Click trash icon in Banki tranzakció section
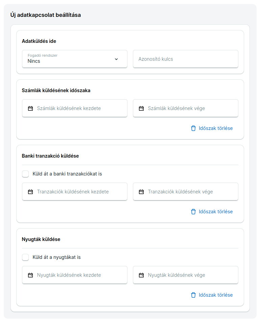Viewport: 260px width, 322px height. coord(193,212)
